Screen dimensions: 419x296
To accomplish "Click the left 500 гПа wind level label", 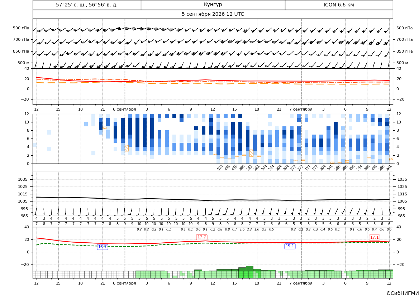I will [x=21, y=28].
